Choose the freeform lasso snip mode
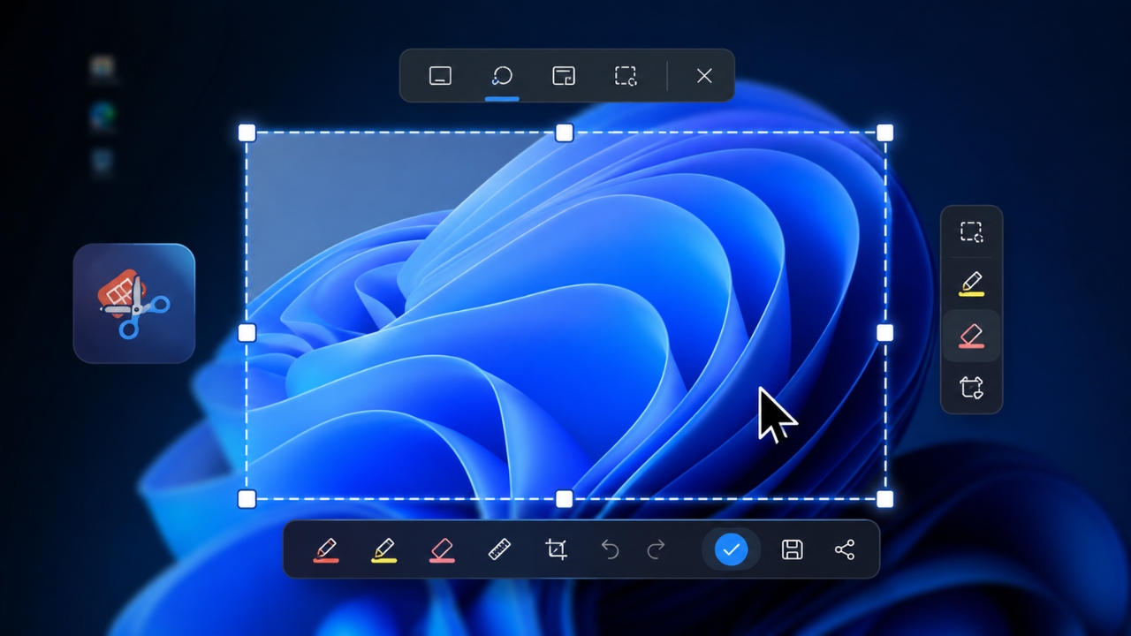This screenshot has height=636, width=1131. click(502, 76)
